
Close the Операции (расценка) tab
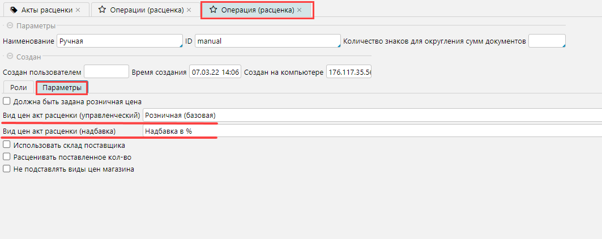[x=189, y=10]
